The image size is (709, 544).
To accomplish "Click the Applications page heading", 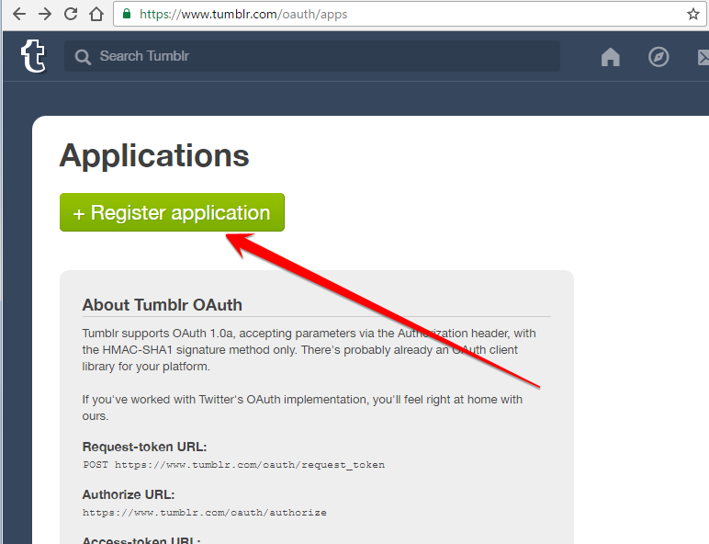I will click(x=154, y=155).
